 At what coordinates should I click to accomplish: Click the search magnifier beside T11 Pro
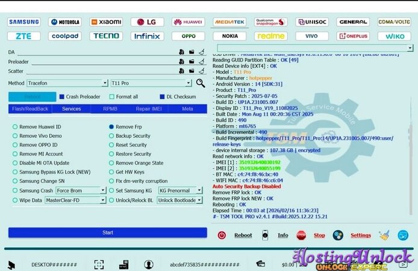201,83
